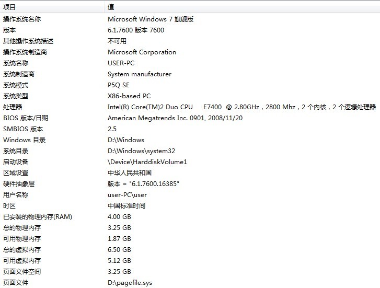This screenshot has height=288, width=380.
Task: Select the 时区 row label
Action: coord(9,206)
